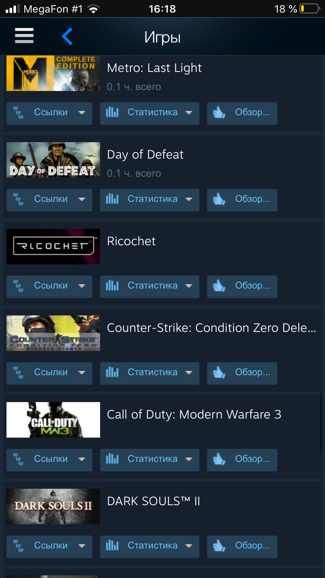The height and width of the screenshot is (578, 325).
Task: Expand Статистика dropdown arrow for DARK SOULS II
Action: click(x=188, y=546)
